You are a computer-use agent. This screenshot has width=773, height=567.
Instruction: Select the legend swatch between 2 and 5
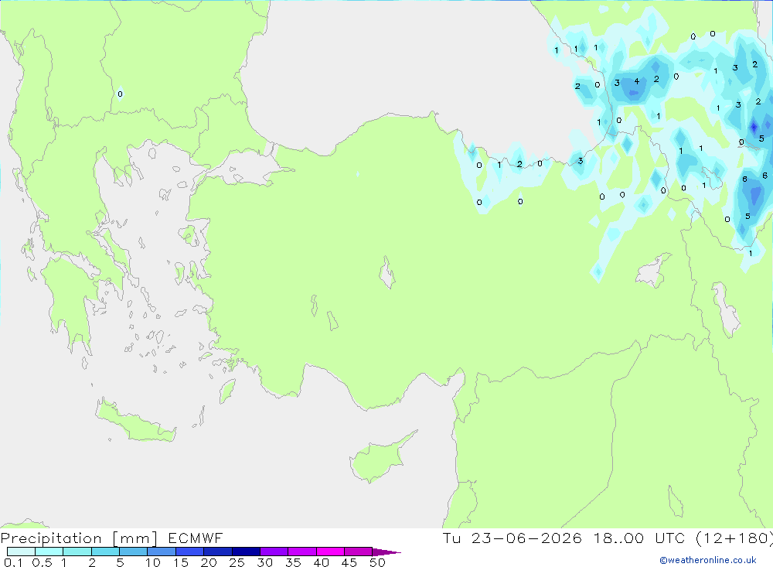[x=105, y=552]
